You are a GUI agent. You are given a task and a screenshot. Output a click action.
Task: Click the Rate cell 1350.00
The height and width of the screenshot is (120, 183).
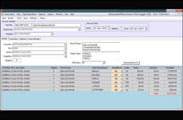(140, 79)
